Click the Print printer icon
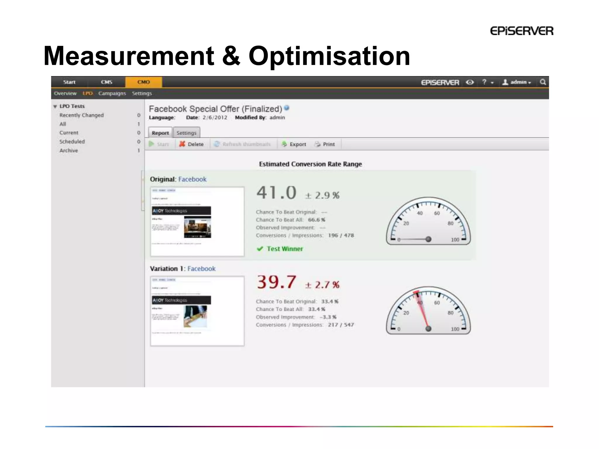Image resolution: width=599 pixels, height=449 pixels. 317,144
